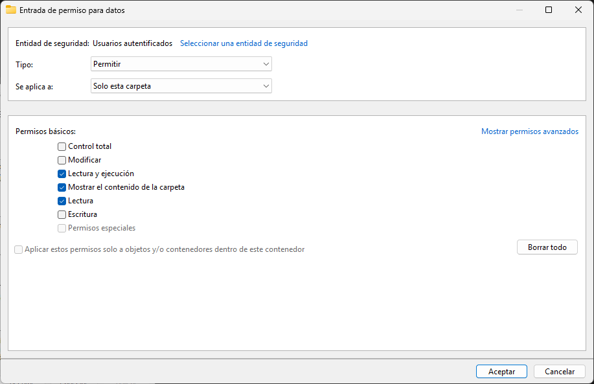Check the Modificar permission
Image resolution: width=594 pixels, height=384 pixels.
point(62,160)
